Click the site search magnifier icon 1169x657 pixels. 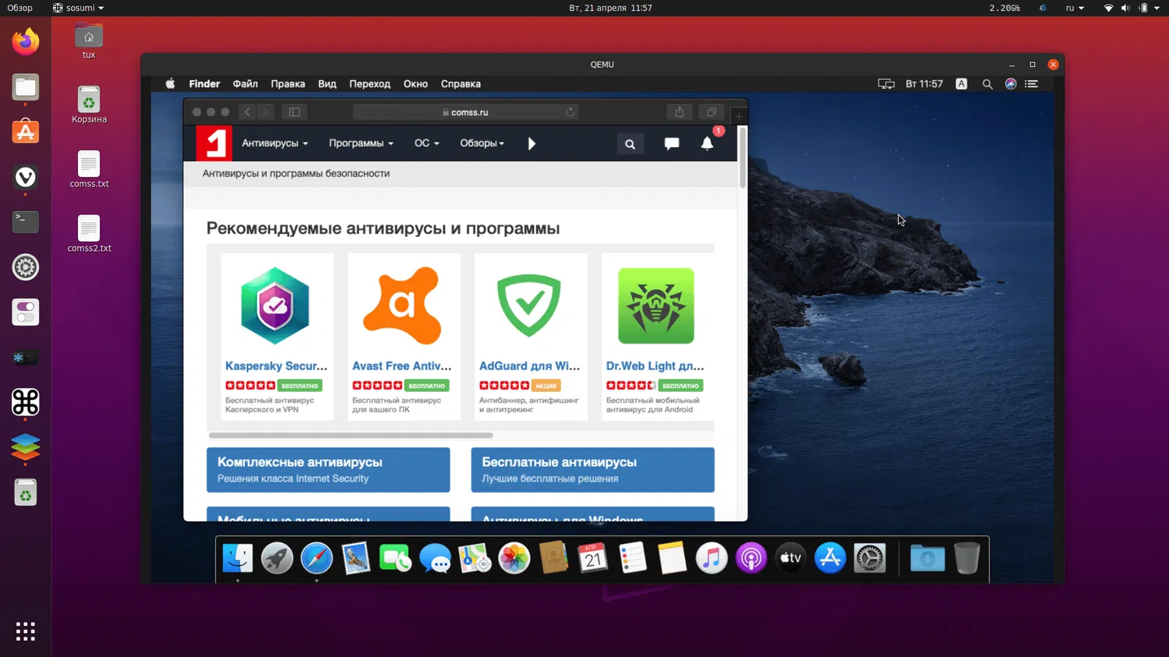pyautogui.click(x=630, y=144)
